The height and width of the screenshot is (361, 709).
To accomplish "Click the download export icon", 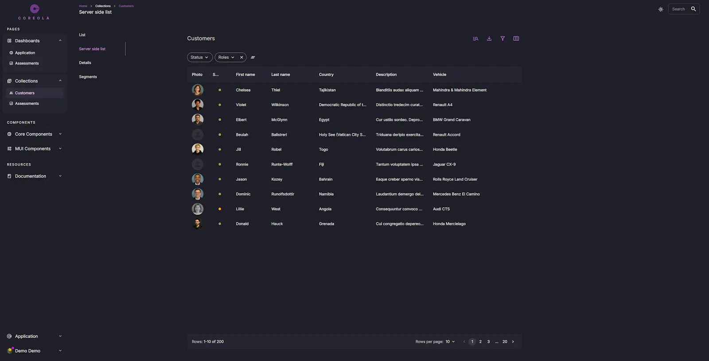I will coord(489,39).
